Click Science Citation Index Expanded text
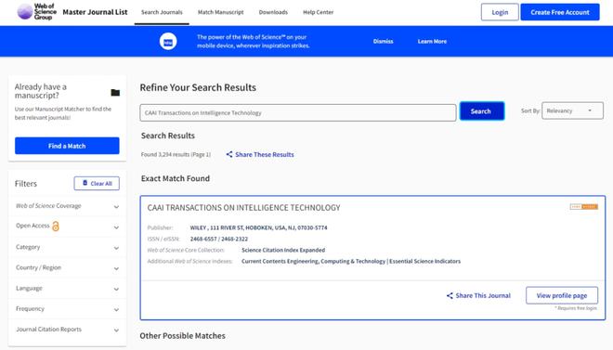Screen dimensions: 613x350 283,250
